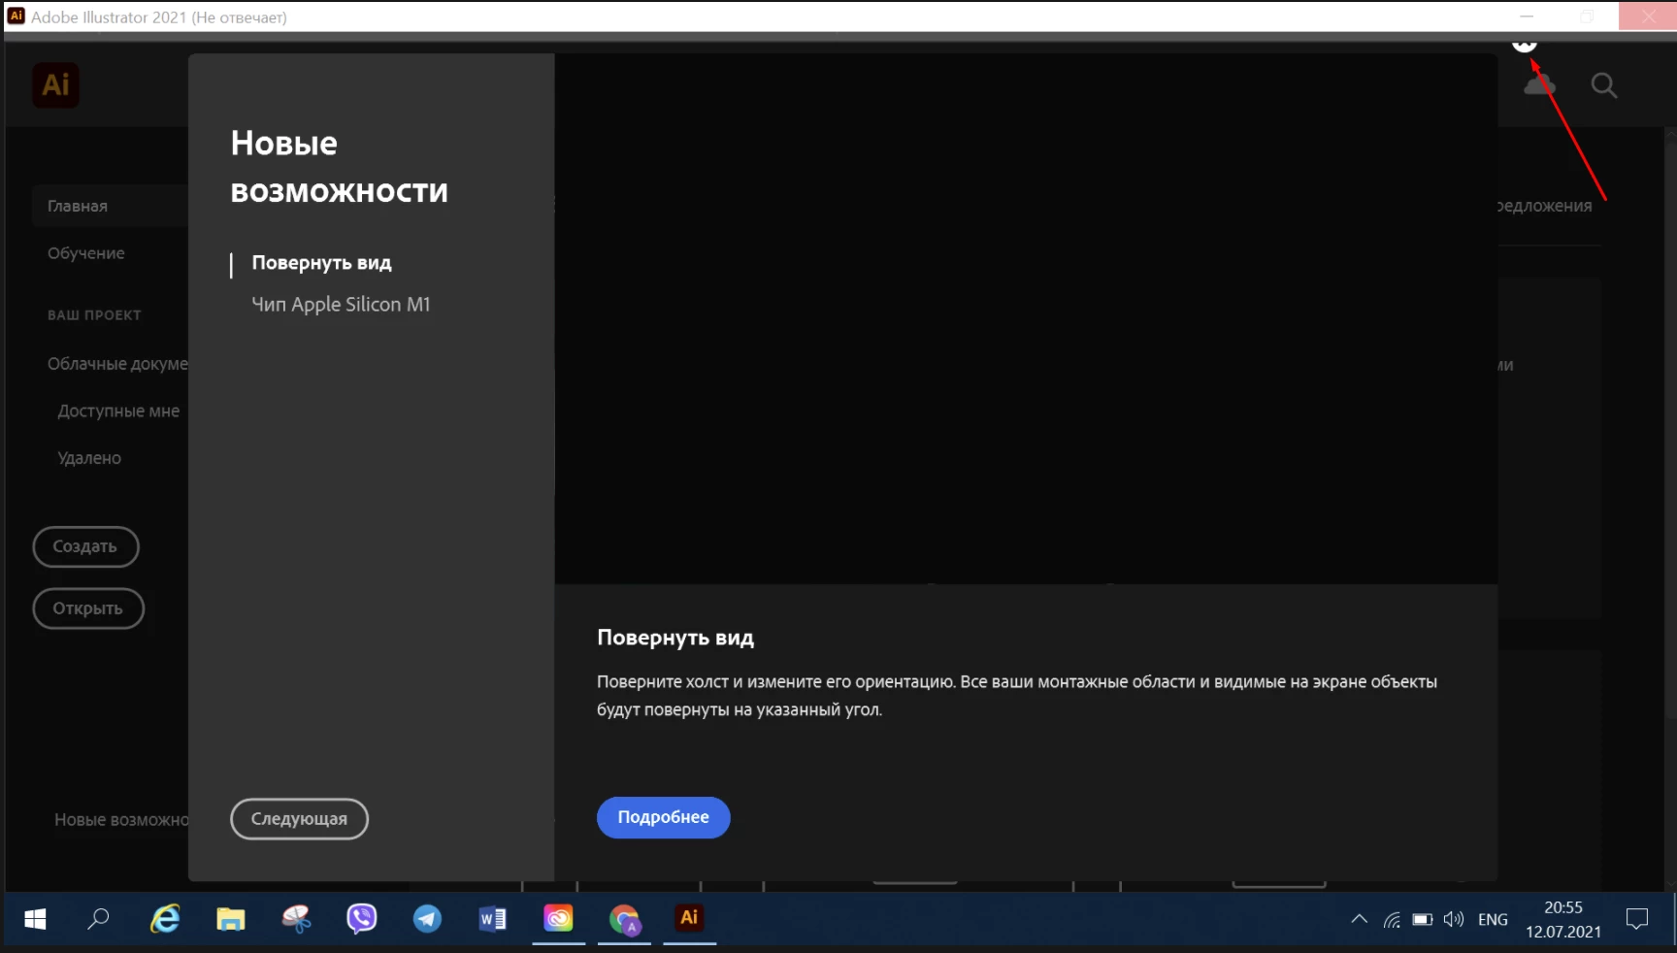Open the Windows Start menu
1677x953 pixels.
(x=35, y=919)
